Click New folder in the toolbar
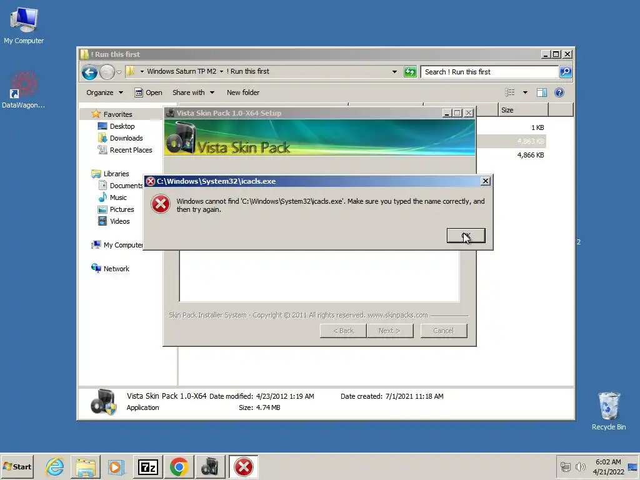The height and width of the screenshot is (480, 640). point(243,92)
